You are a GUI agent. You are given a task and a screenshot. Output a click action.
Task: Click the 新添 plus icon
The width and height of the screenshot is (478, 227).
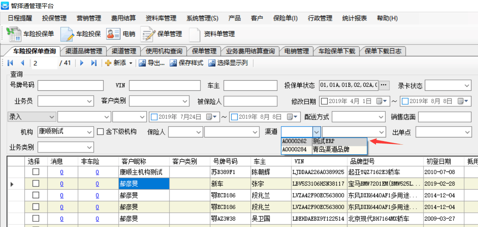[x=108, y=63]
